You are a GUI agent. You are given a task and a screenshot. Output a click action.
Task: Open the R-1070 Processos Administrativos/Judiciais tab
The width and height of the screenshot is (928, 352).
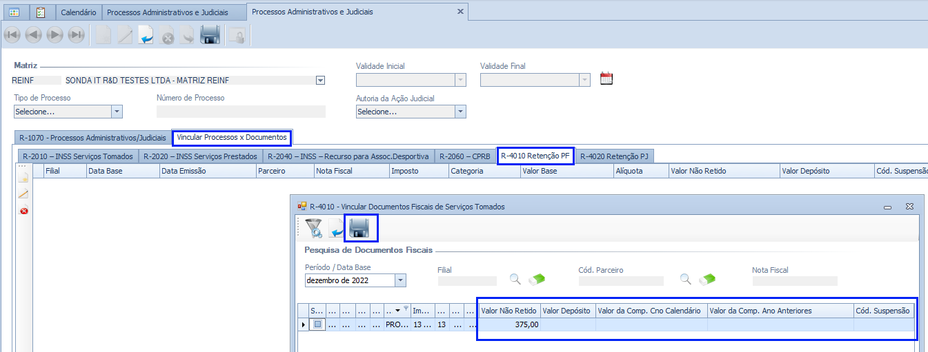[92, 138]
